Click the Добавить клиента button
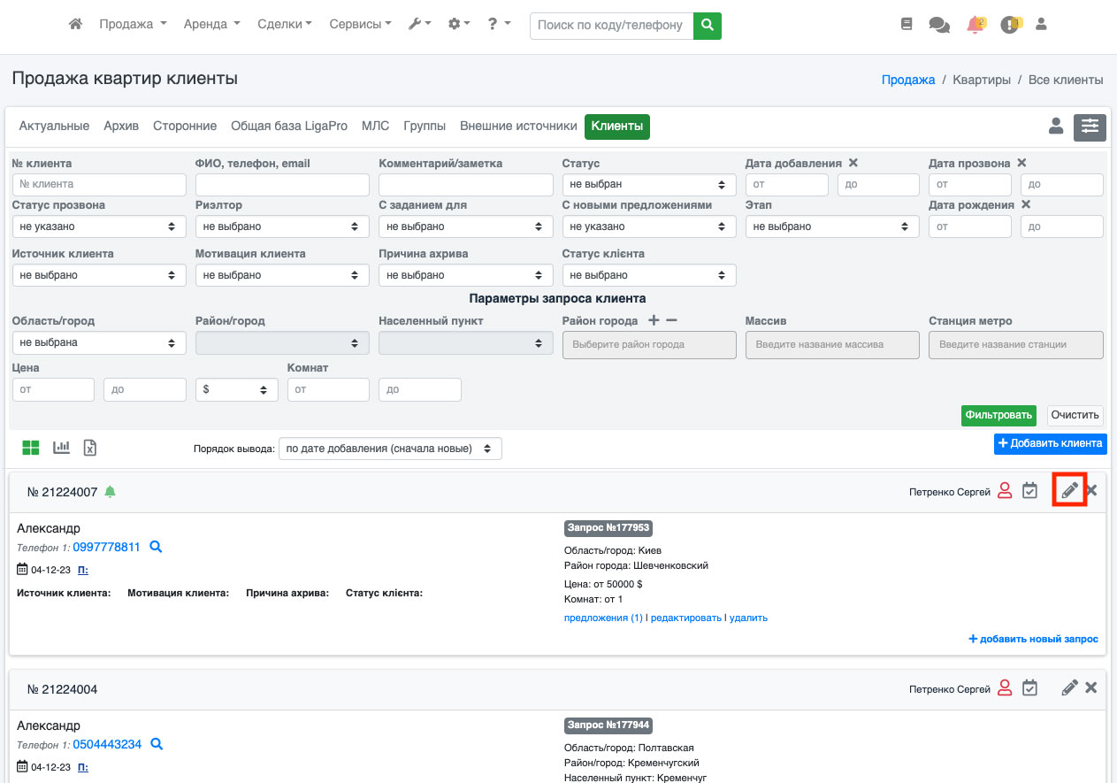 1050,443
